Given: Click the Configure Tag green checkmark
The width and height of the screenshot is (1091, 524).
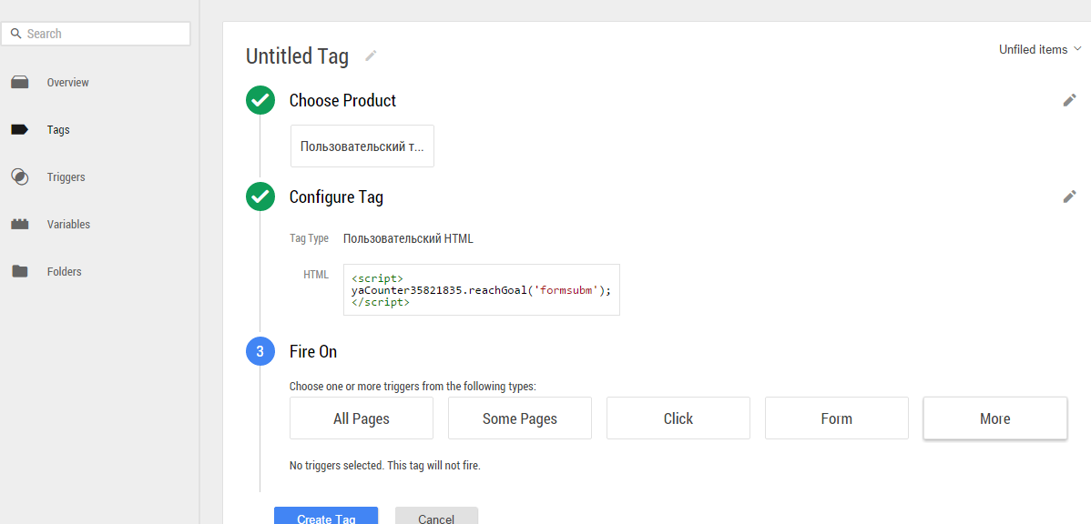Looking at the screenshot, I should click(260, 196).
